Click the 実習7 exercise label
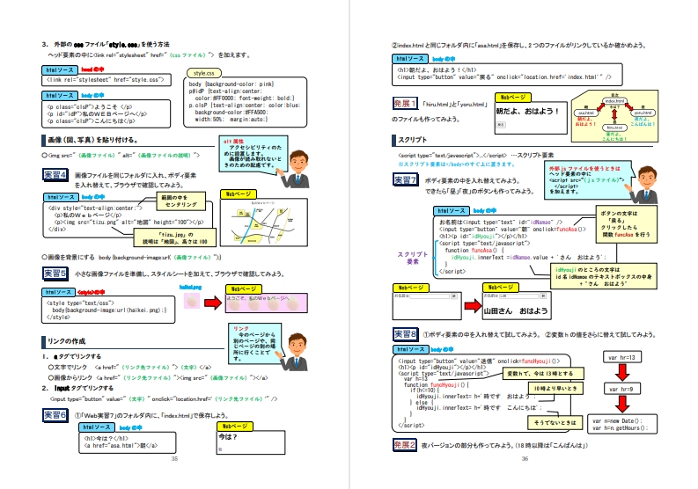Viewport: 698px width, 489px height. click(x=405, y=179)
